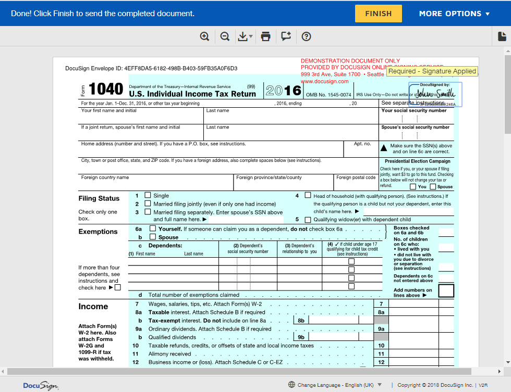
Task: Check the more than four dependents box
Action: [118, 287]
